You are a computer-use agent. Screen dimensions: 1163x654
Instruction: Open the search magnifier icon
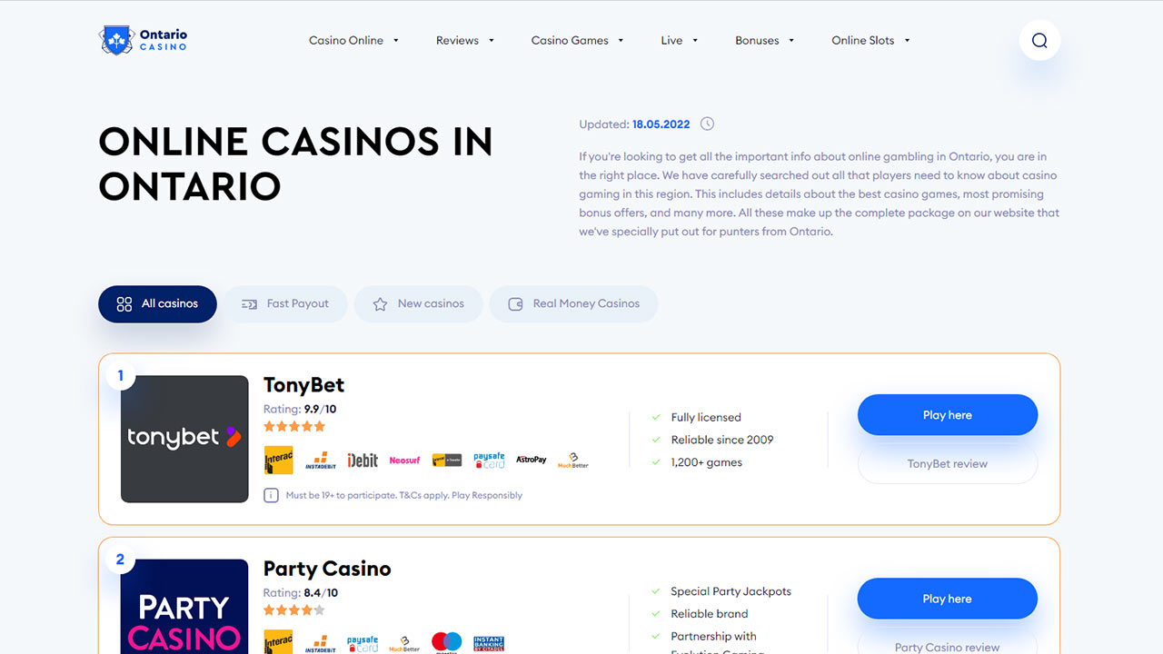tap(1039, 40)
